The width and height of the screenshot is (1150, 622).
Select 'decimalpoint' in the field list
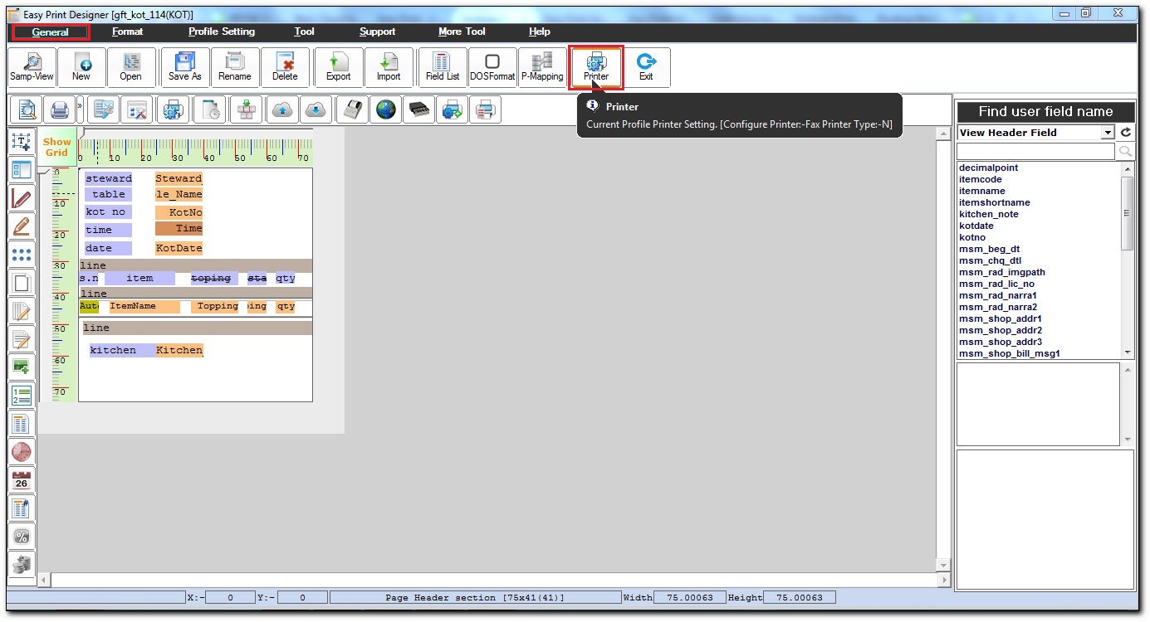click(988, 168)
